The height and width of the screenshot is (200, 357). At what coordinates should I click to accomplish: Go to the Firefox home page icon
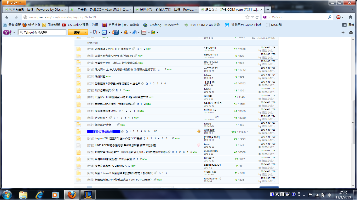[350, 17]
